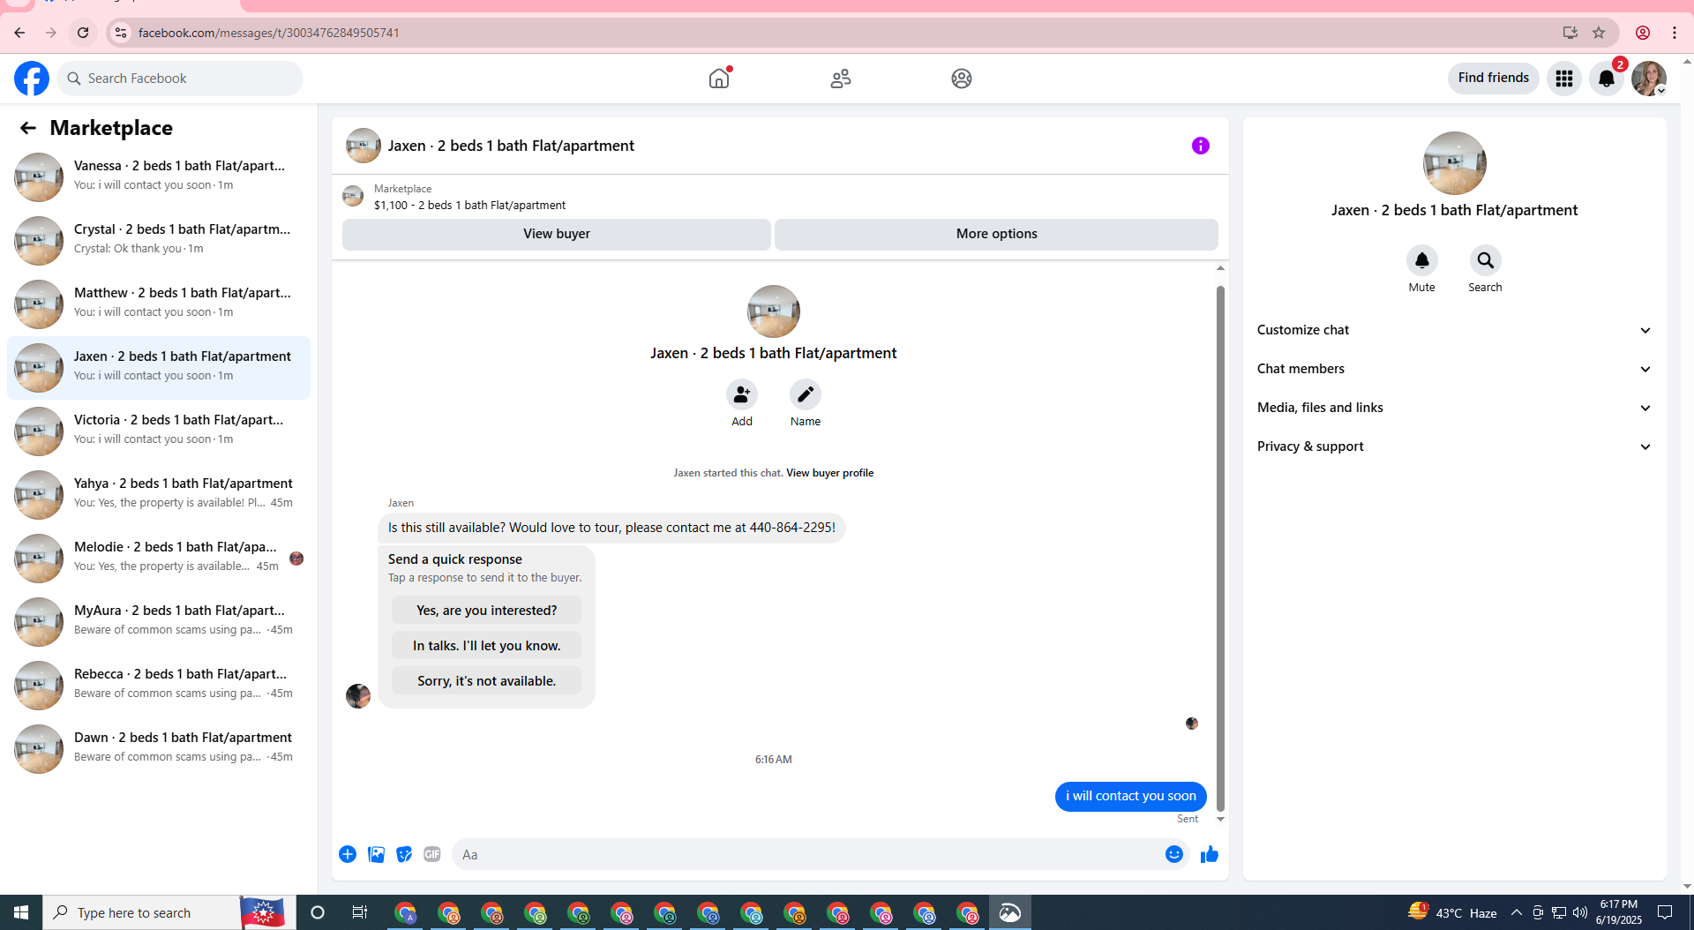The image size is (1694, 930).
Task: Click the sent message "i will contact you soon"
Action: click(1131, 796)
